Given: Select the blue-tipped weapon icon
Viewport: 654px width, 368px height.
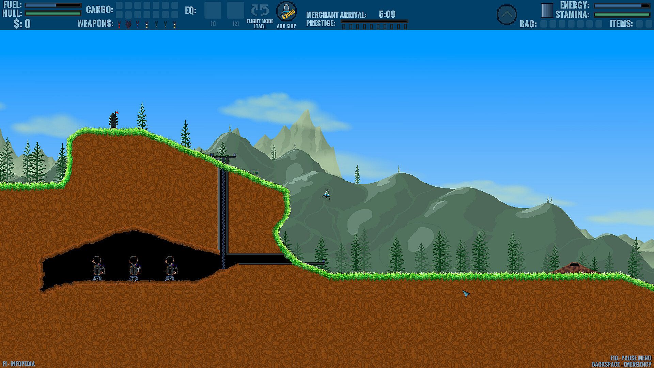Looking at the screenshot, I should [x=138, y=24].
